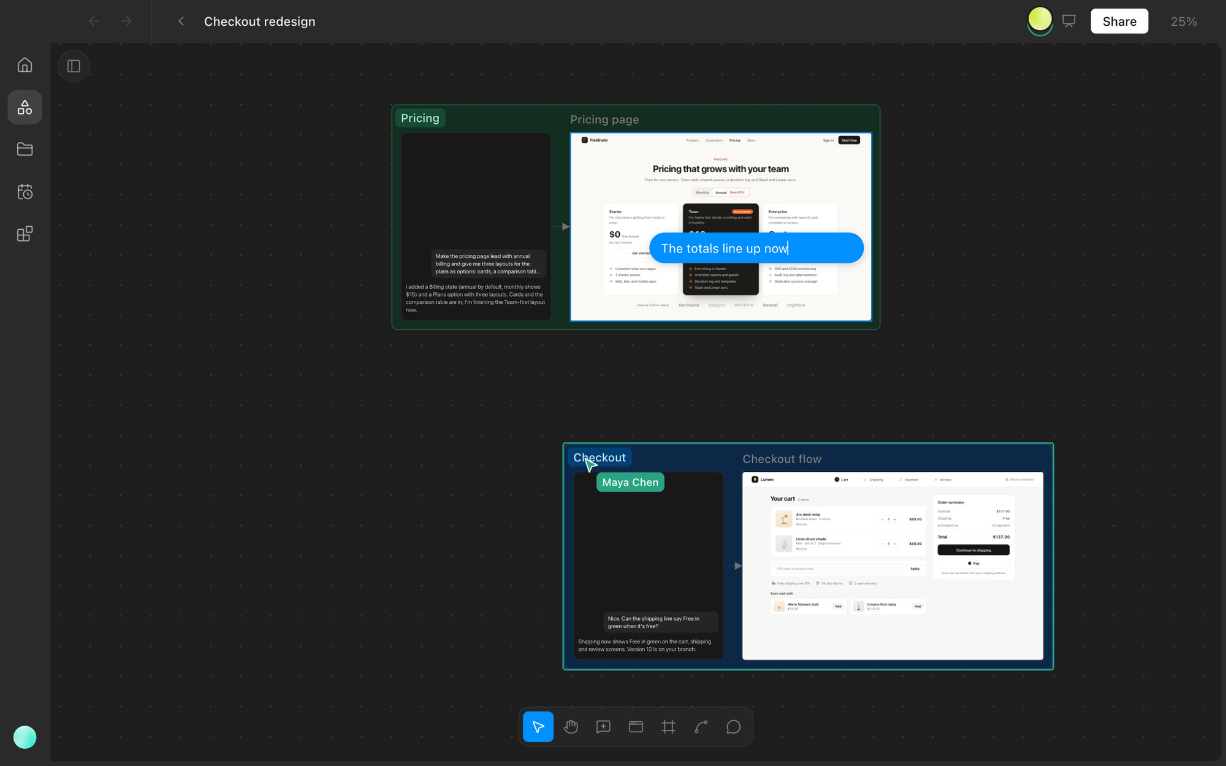Viewport: 1226px width, 766px height.
Task: Open the 25% zoom level control
Action: tap(1184, 21)
